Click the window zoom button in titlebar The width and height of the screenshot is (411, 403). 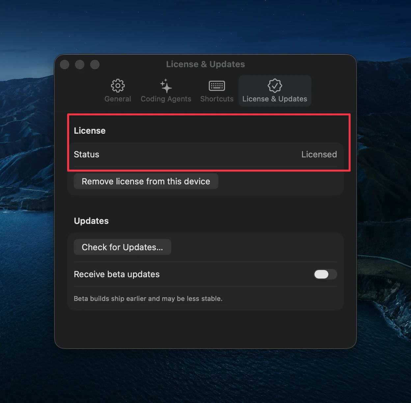coord(95,65)
